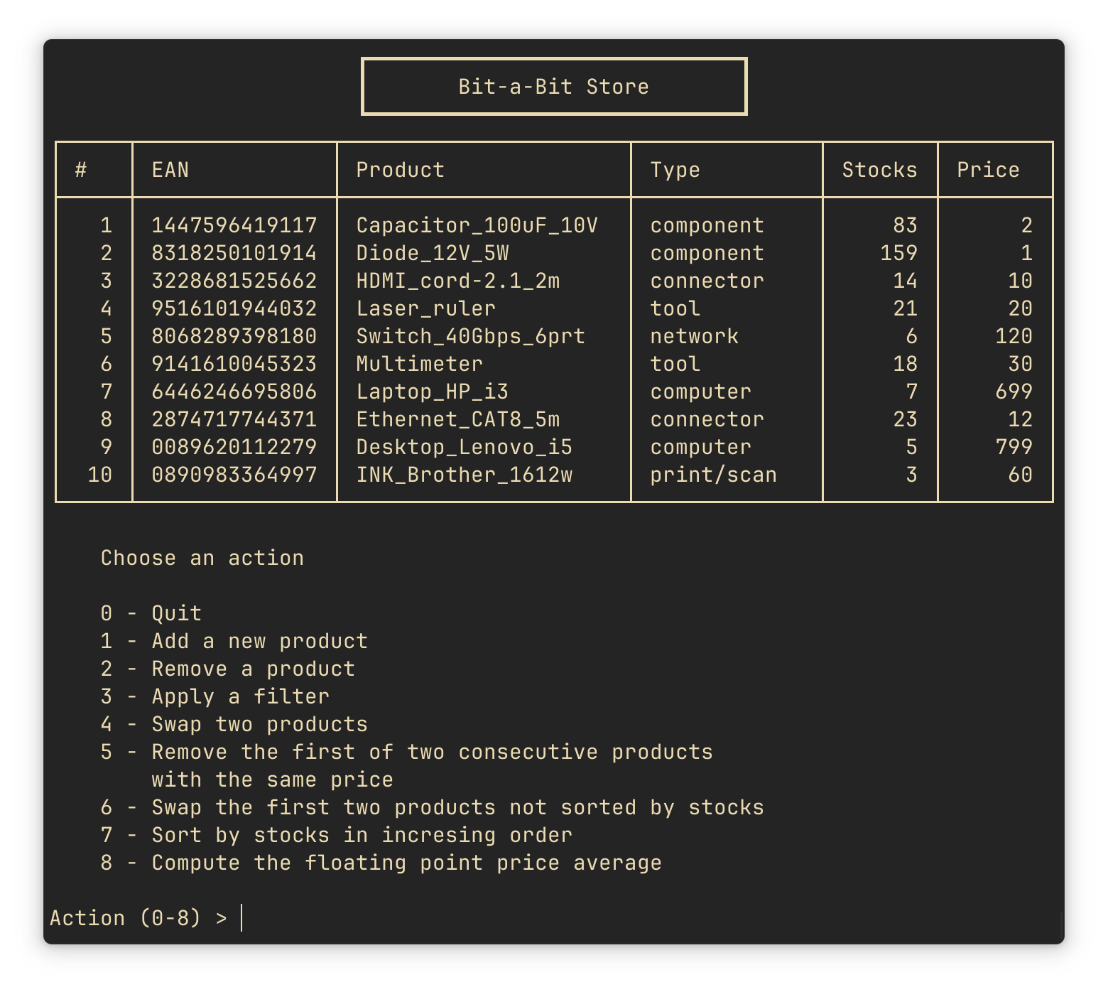Click option Remove a product
This screenshot has width=1108, height=992.
coord(254,669)
